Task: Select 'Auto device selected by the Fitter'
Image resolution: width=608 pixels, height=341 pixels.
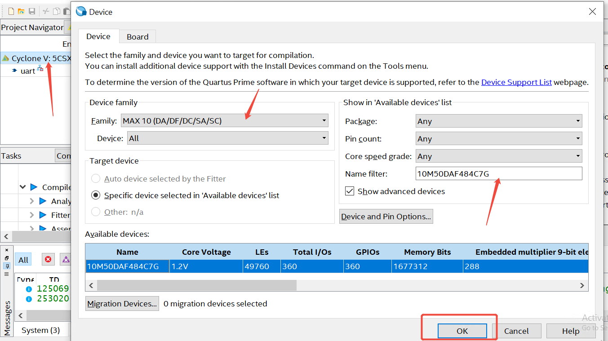Action: pyautogui.click(x=96, y=179)
